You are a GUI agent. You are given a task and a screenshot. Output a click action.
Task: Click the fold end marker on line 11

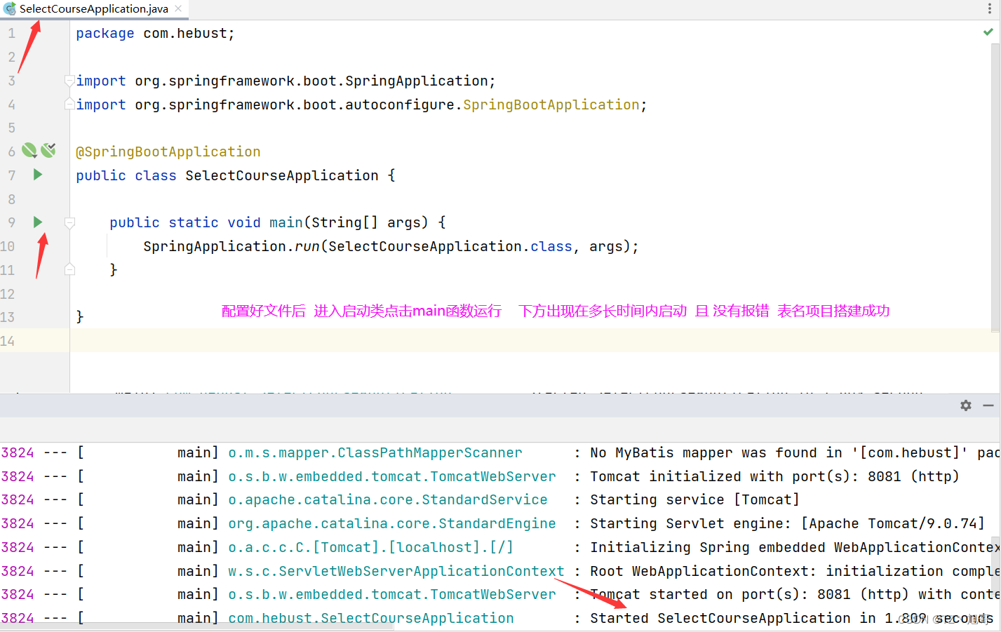pos(69,269)
